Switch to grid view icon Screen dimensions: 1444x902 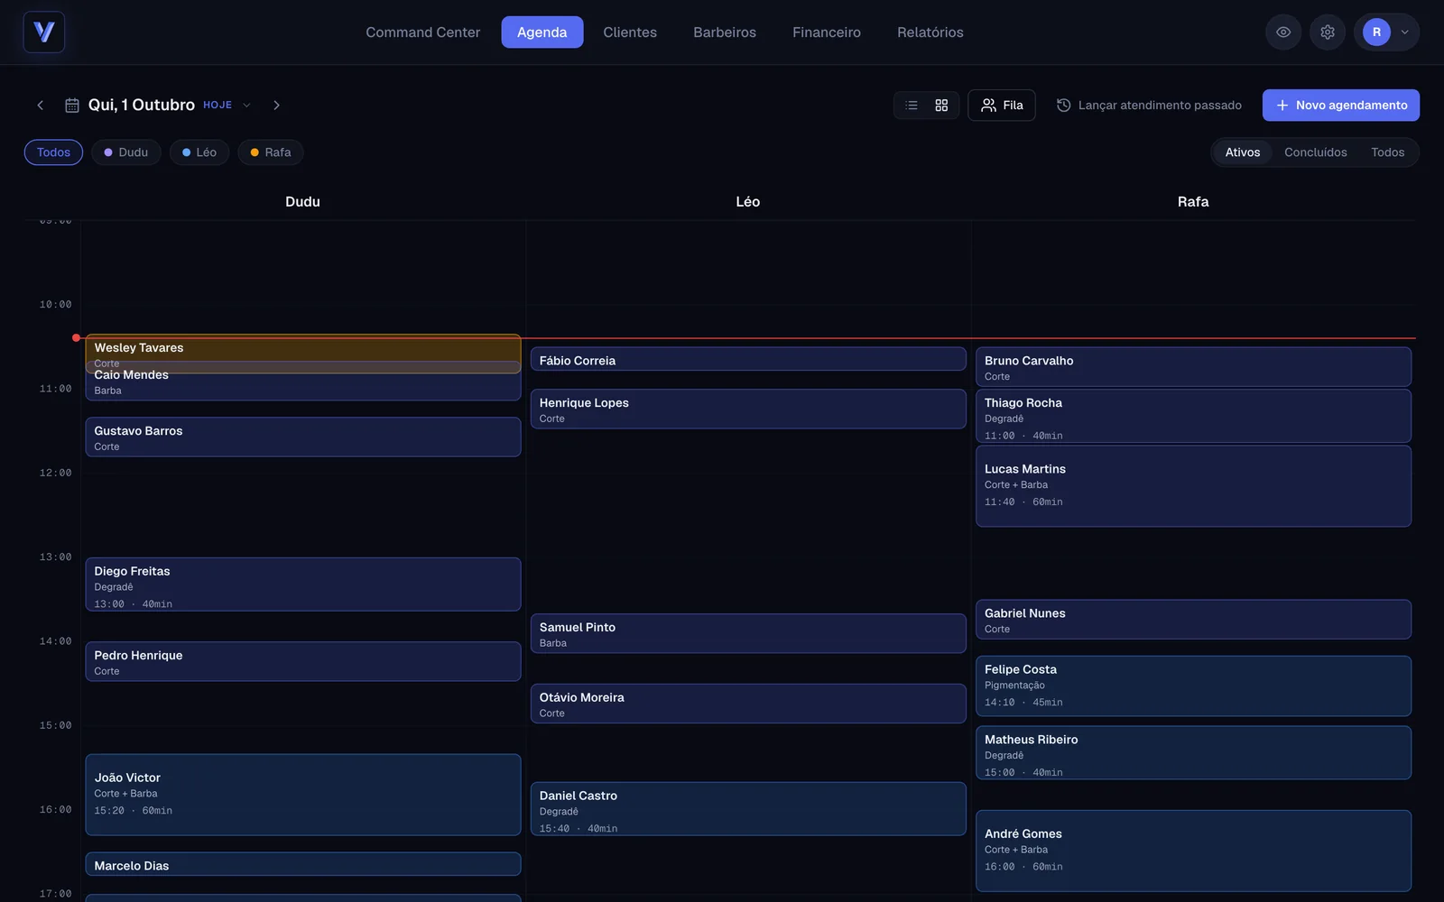tap(941, 106)
